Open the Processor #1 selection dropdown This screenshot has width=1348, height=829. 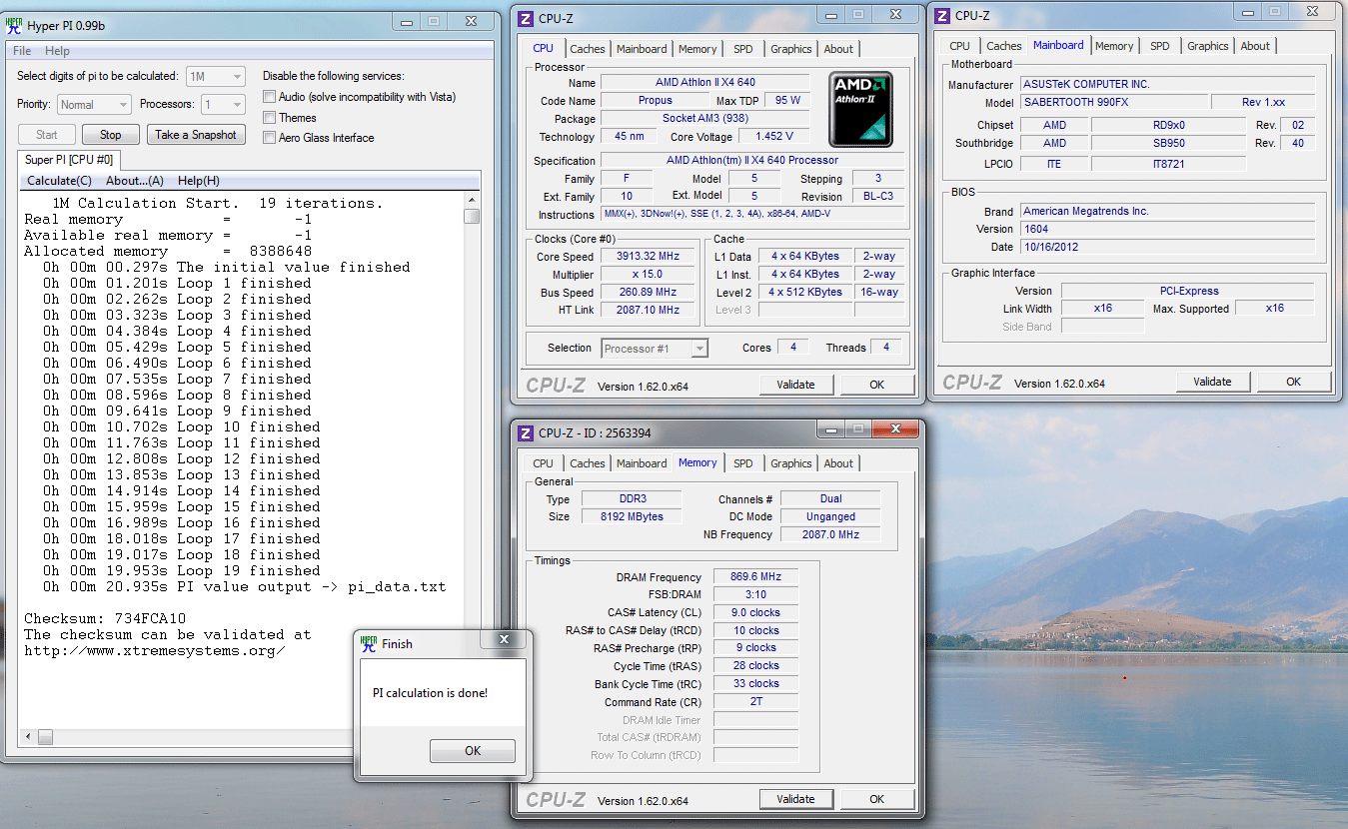click(x=655, y=349)
